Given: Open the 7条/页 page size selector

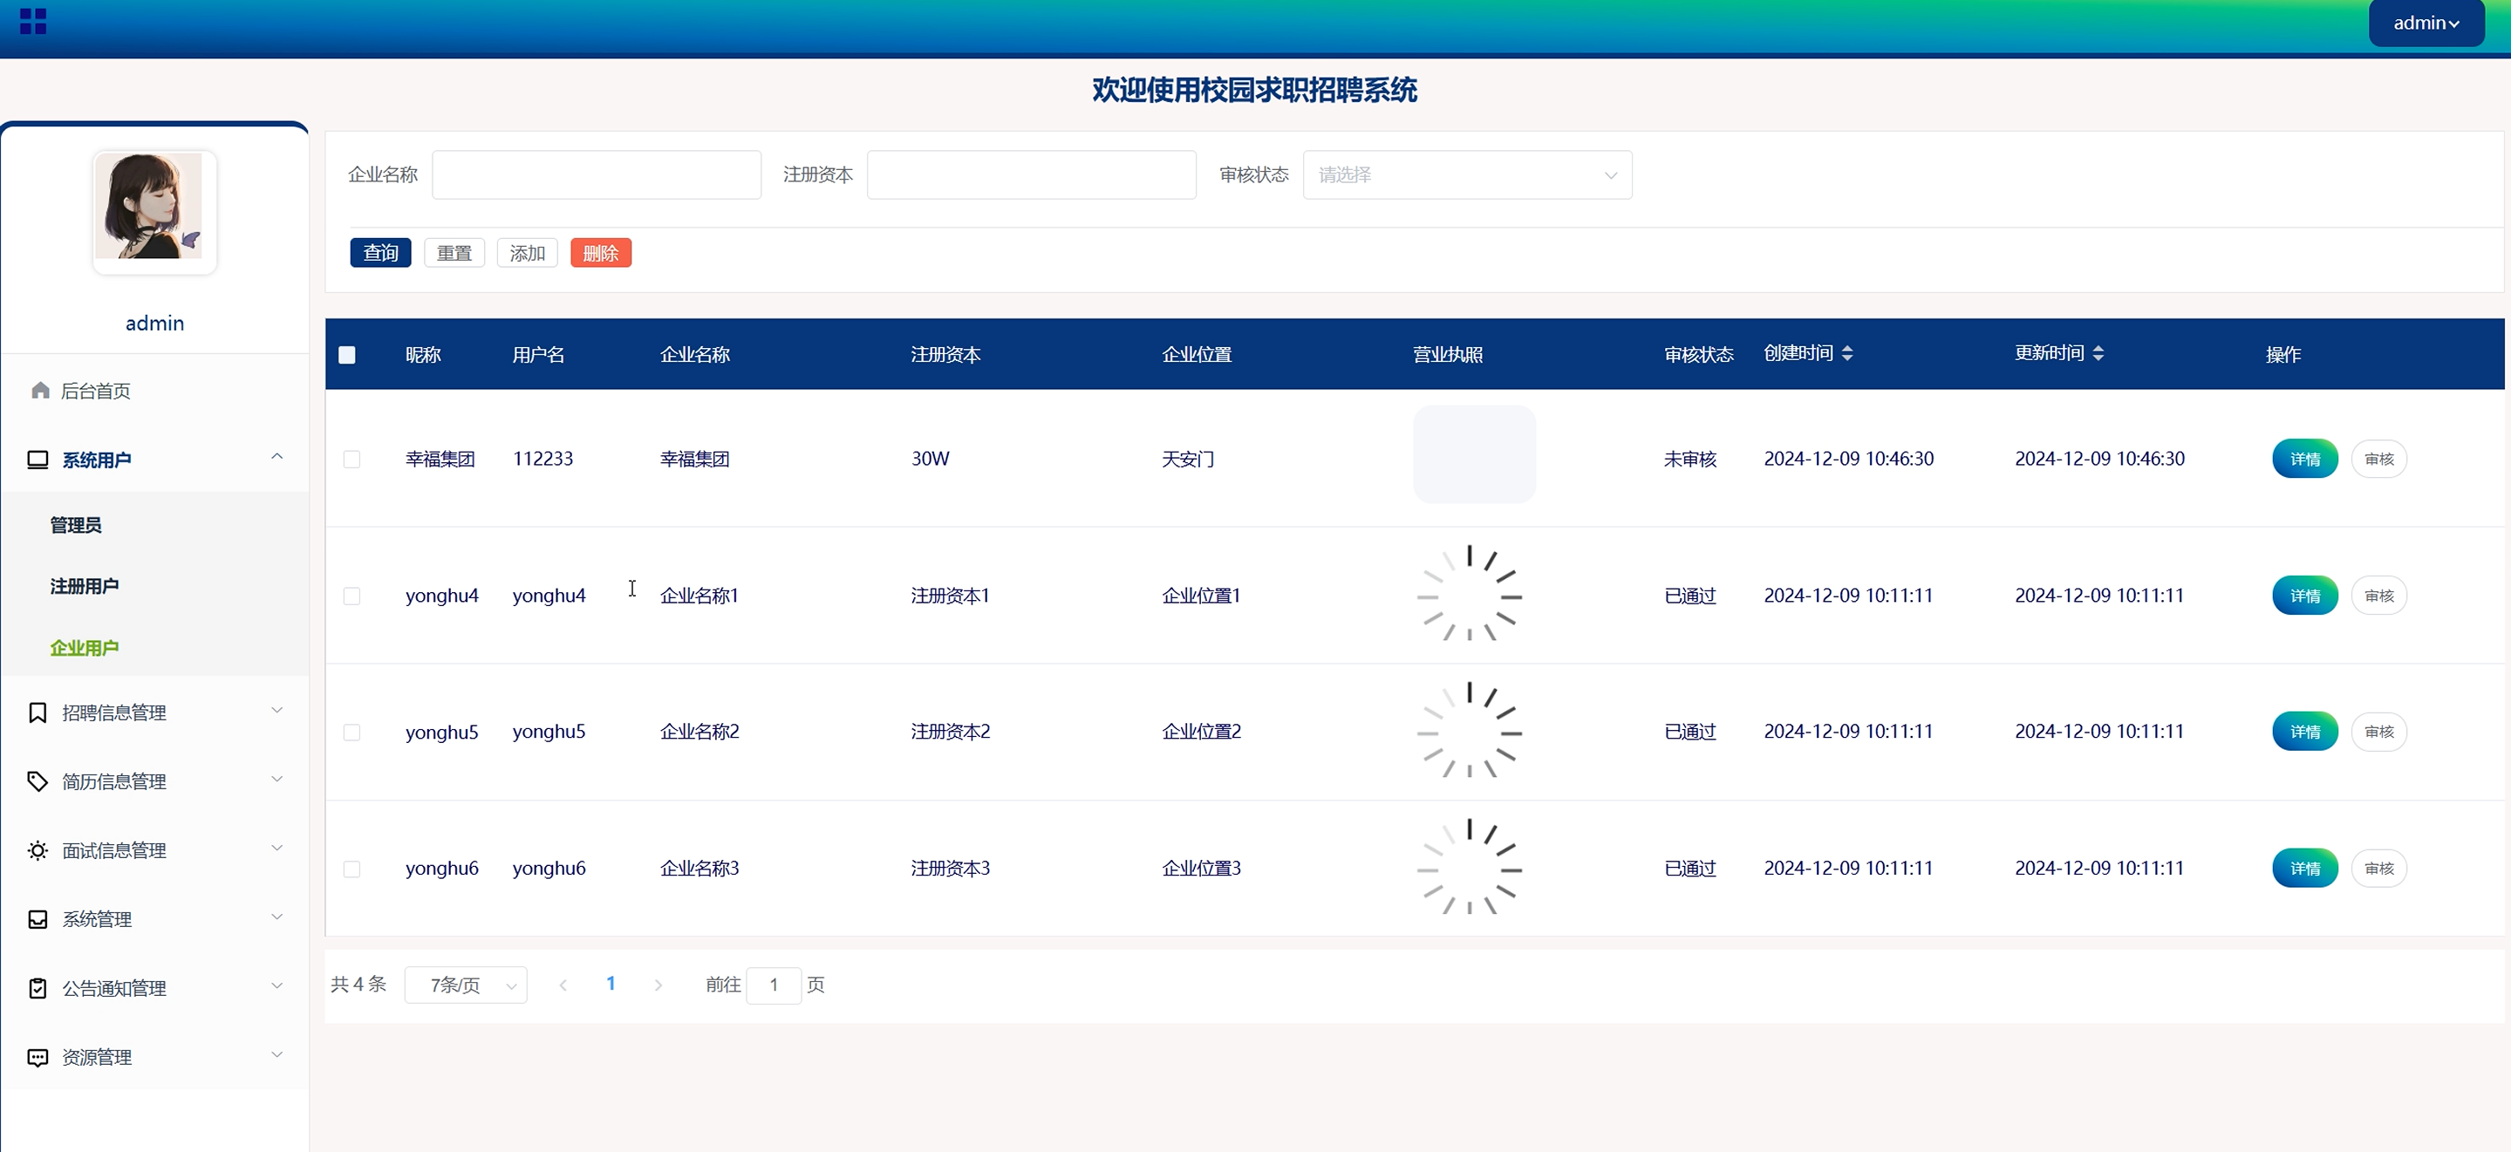Looking at the screenshot, I should (466, 985).
